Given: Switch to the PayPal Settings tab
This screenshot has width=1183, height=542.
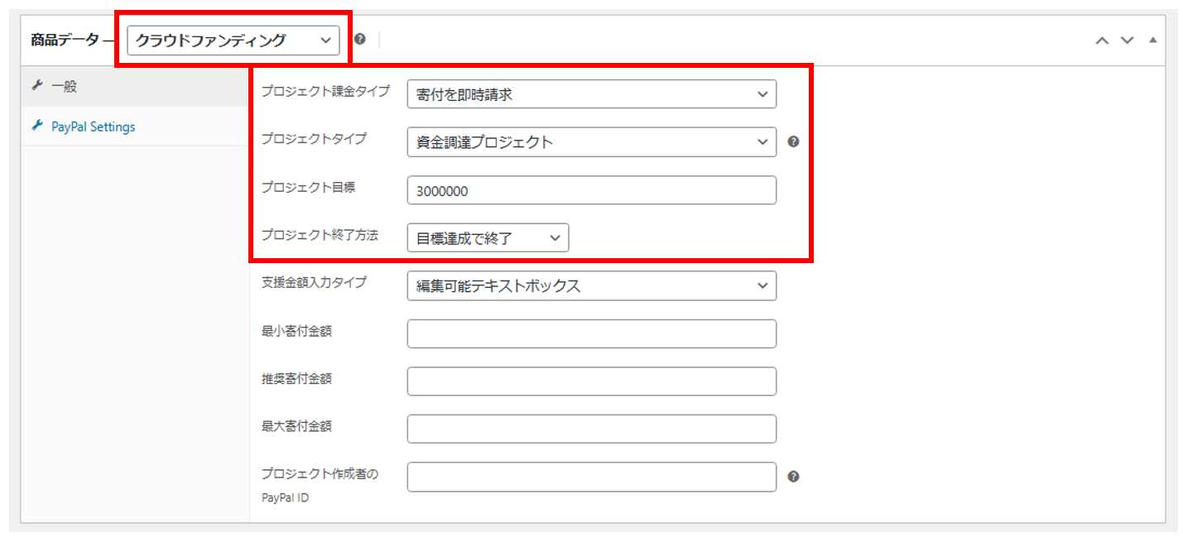Looking at the screenshot, I should [93, 127].
